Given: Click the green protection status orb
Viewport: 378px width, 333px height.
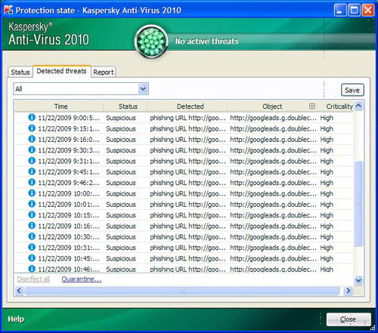Looking at the screenshot, I should point(151,42).
